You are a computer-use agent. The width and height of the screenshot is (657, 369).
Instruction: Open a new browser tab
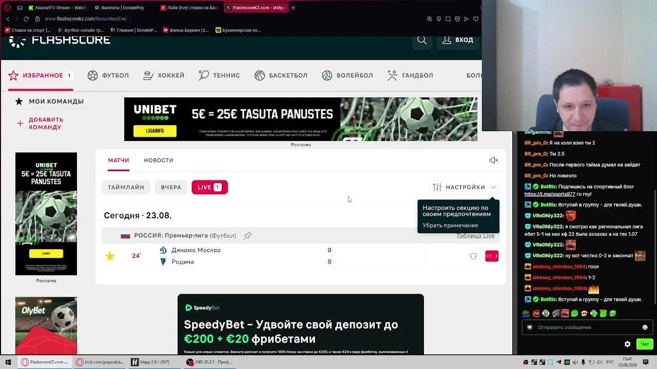[293, 8]
